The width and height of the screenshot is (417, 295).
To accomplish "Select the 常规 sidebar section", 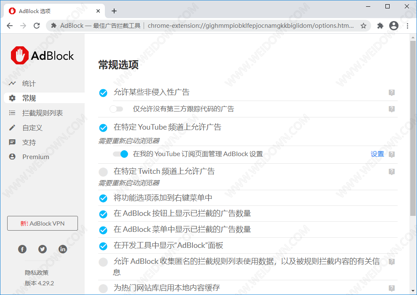I will tap(44, 98).
